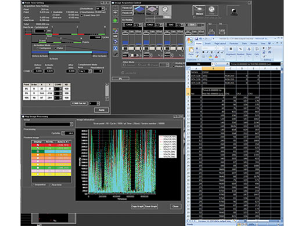Select the Travel Time Off radio button
This screenshot has width=302, height=226.
(x=82, y=16)
